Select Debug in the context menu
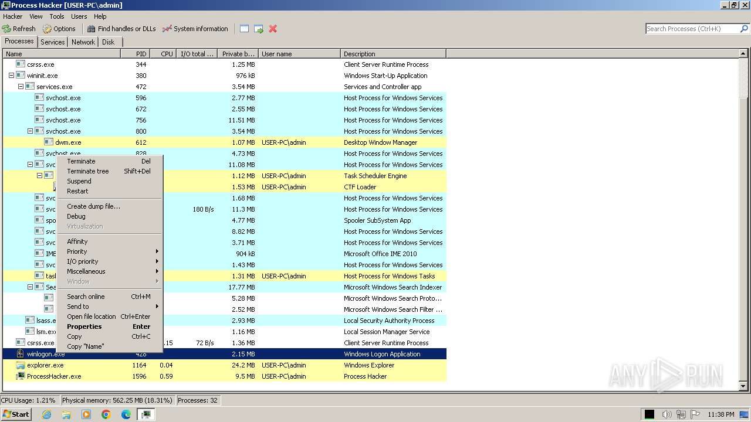Image resolution: width=751 pixels, height=422 pixels. point(109,216)
